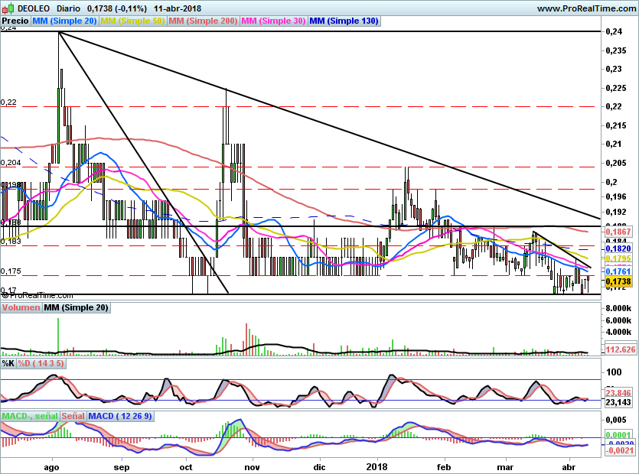
Task: Click the current price tag 0,1738
Action: (618, 281)
